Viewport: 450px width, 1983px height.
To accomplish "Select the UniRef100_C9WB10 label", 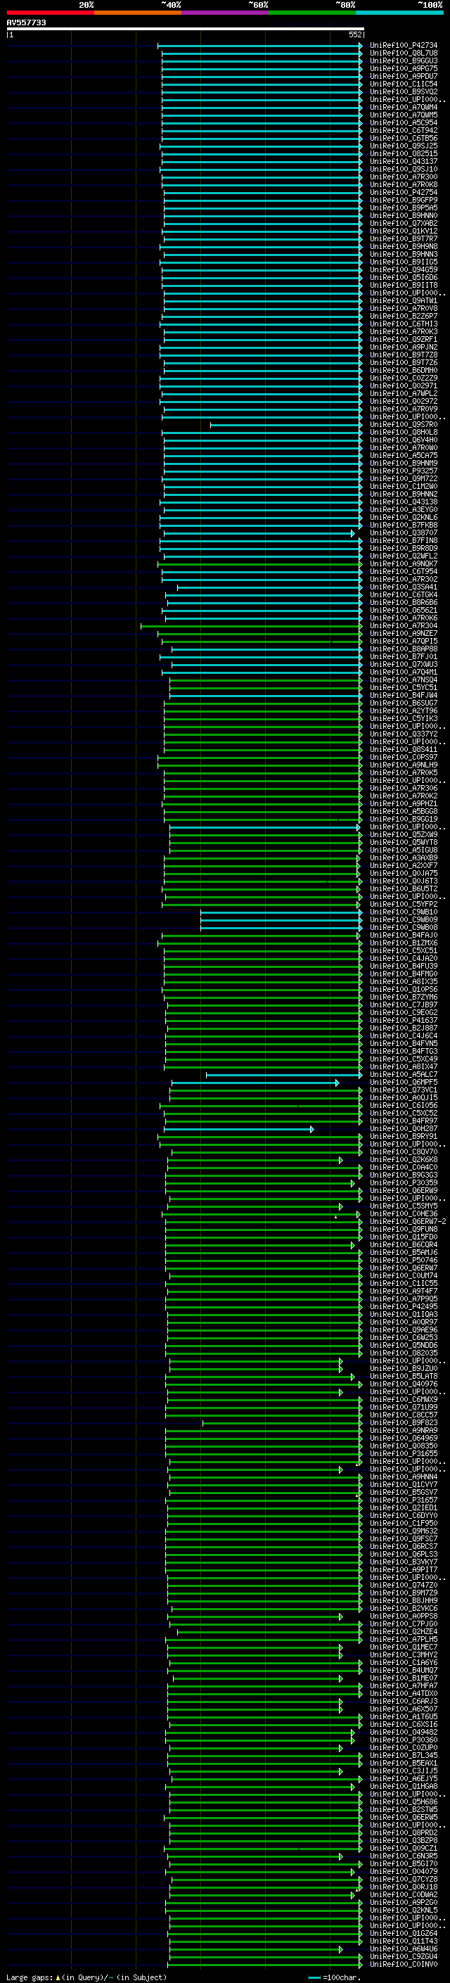I will click(x=403, y=912).
